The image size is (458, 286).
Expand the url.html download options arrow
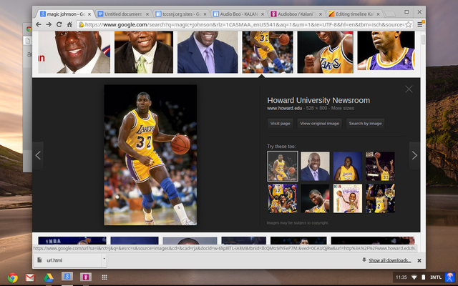coord(104,260)
